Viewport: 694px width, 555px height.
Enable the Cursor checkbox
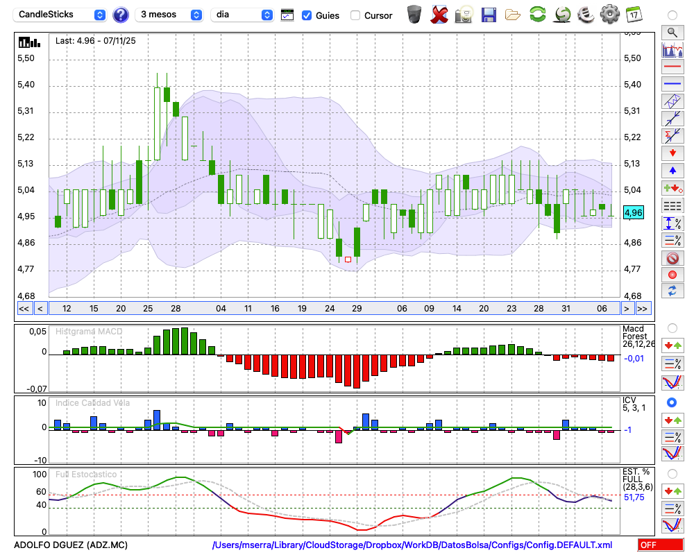pos(355,15)
